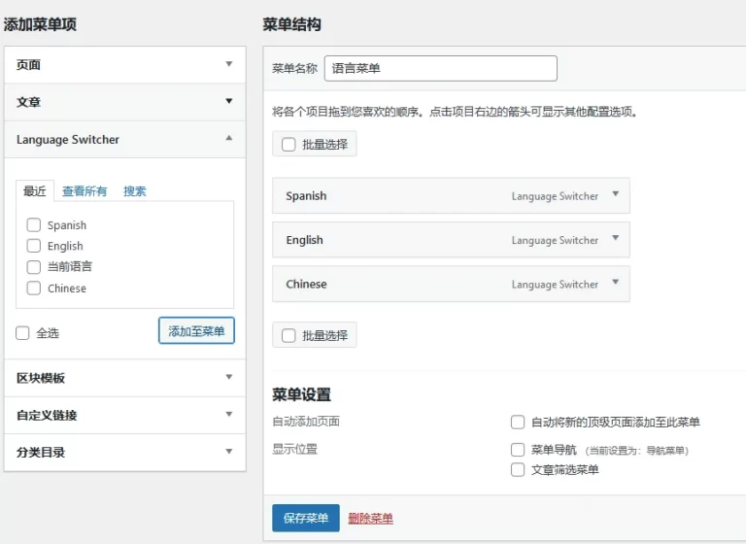Select the English menu structure item

pyautogui.click(x=451, y=239)
